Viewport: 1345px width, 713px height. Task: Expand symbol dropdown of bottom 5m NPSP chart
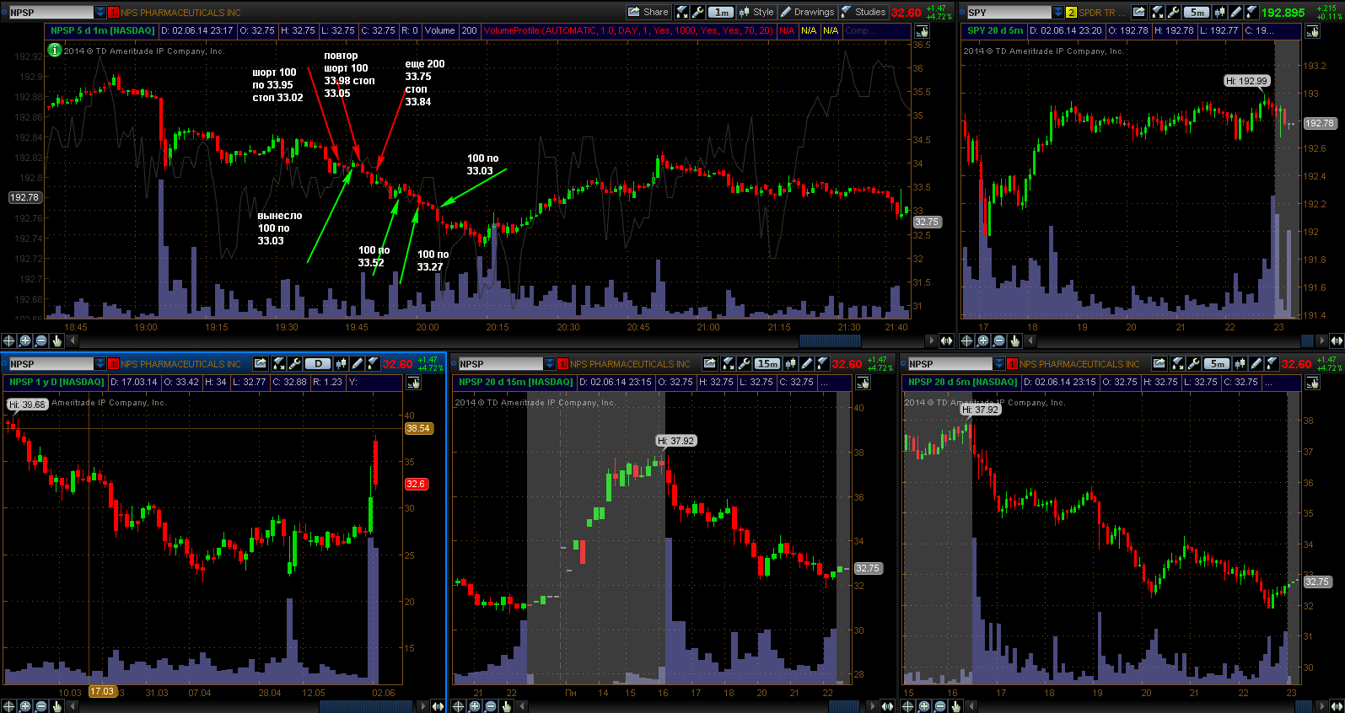[999, 364]
